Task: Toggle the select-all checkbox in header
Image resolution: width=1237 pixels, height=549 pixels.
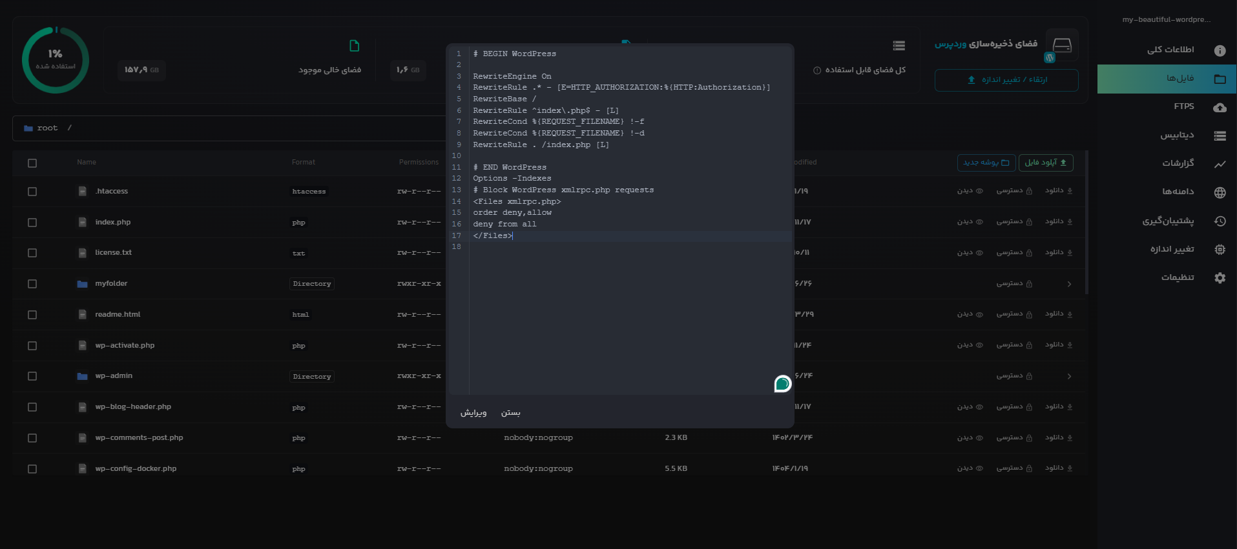Action: pos(32,163)
